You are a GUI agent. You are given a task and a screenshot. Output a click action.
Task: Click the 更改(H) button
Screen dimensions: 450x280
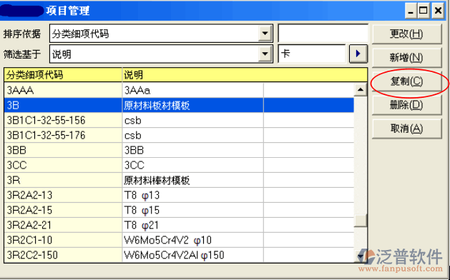tap(406, 34)
